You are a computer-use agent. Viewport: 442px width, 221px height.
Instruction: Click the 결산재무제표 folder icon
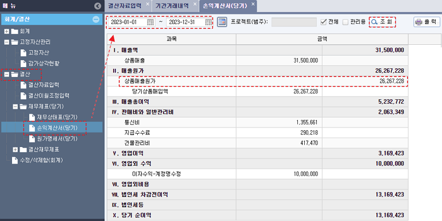(23, 149)
